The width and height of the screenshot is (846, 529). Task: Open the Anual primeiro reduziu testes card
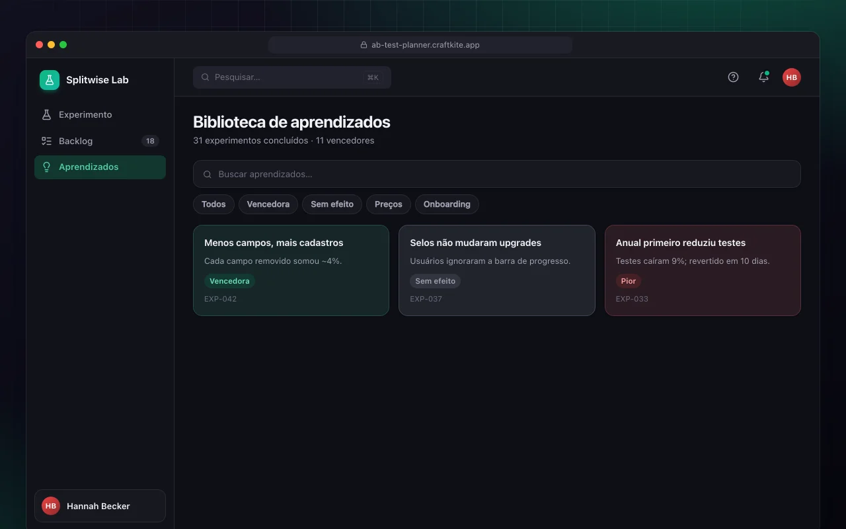pyautogui.click(x=703, y=270)
